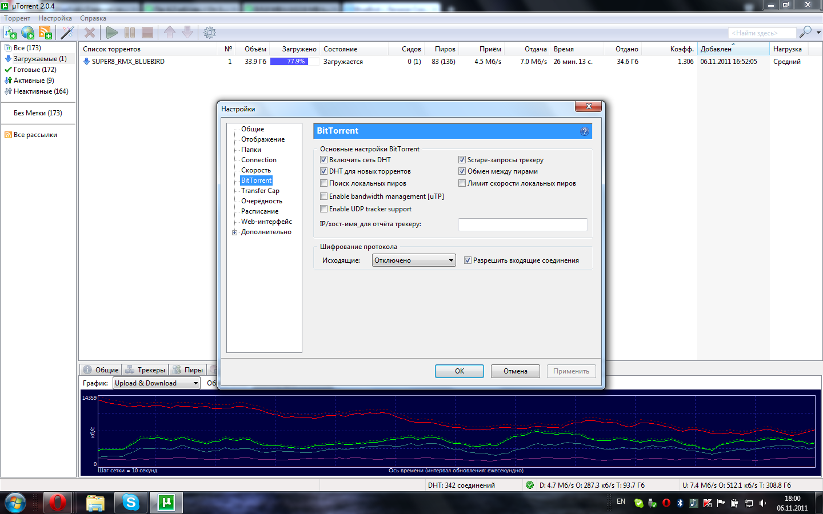Open the 'Настройка' menu
823x514 pixels.
55,18
